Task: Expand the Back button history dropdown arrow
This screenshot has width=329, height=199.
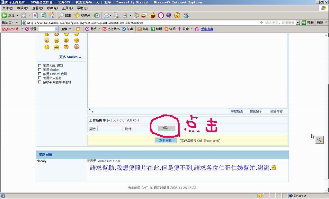Action: pyautogui.click(x=17, y=15)
